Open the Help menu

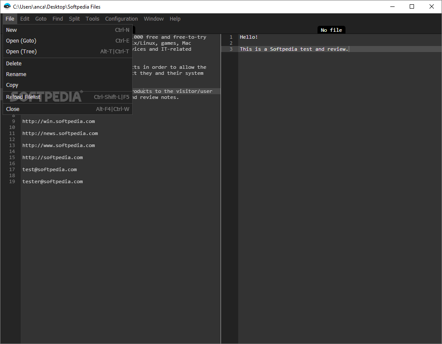(175, 19)
